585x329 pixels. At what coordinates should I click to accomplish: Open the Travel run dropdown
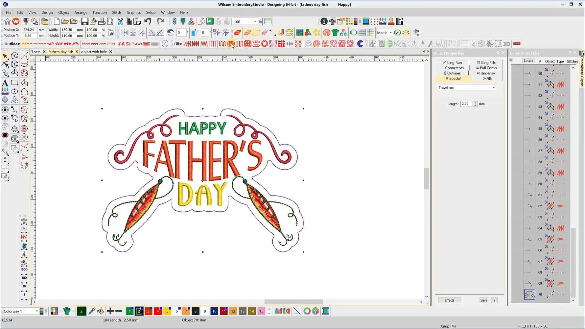(494, 87)
